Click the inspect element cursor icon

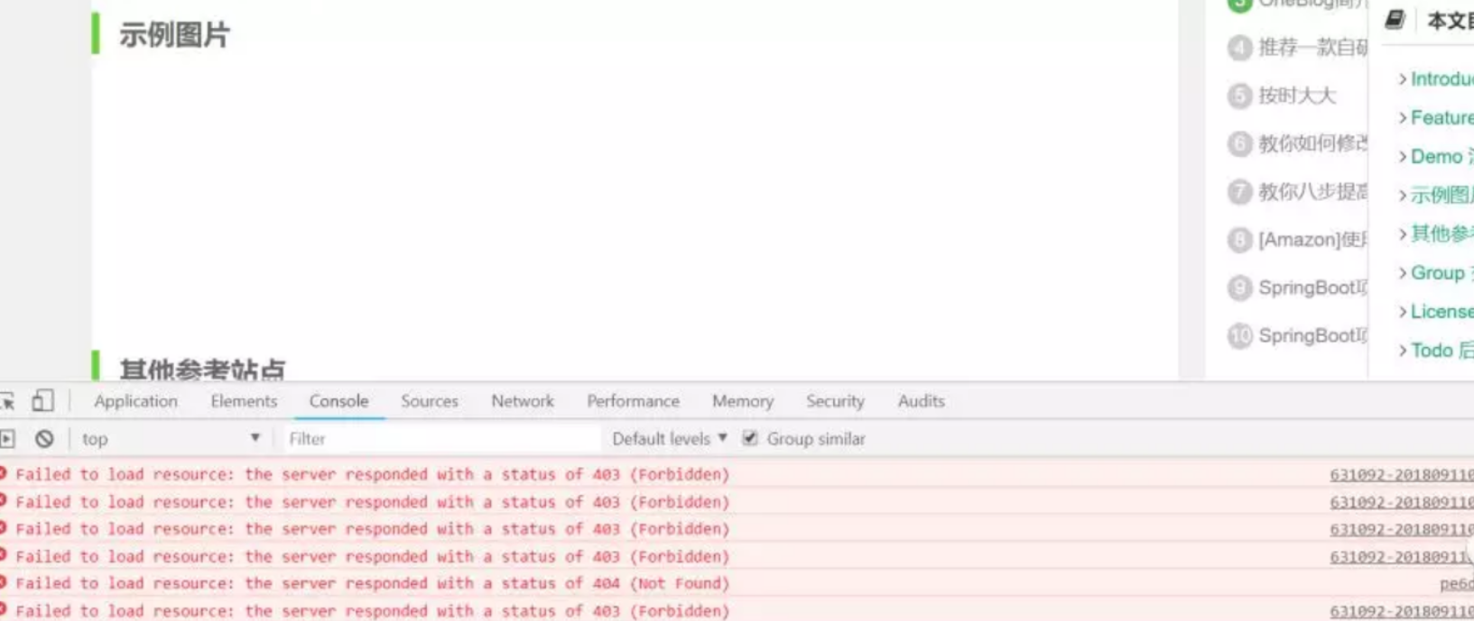pyautogui.click(x=7, y=401)
